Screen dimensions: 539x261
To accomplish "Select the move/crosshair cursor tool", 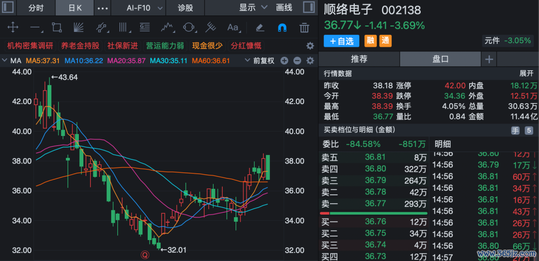I will coord(12,27).
